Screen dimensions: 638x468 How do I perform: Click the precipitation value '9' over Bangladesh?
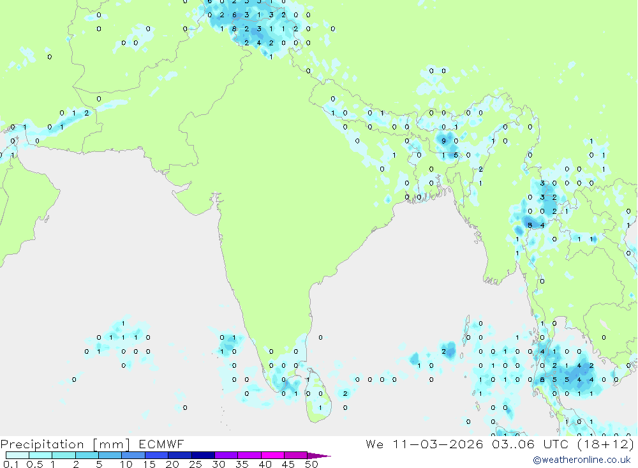coord(443,141)
